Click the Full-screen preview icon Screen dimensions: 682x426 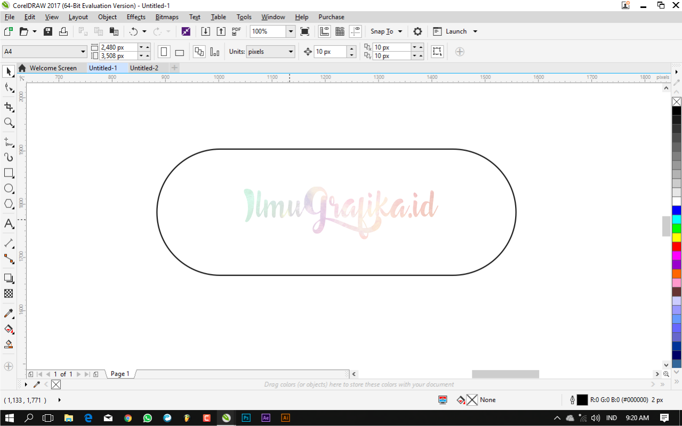304,31
